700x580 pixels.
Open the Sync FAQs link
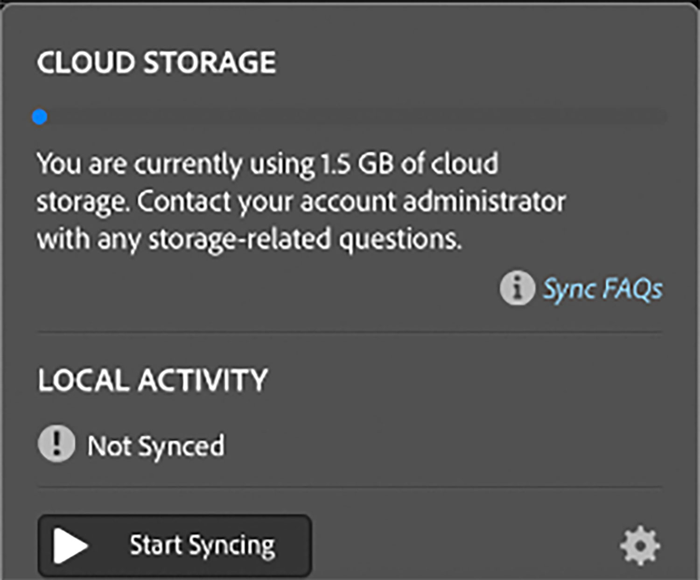602,289
